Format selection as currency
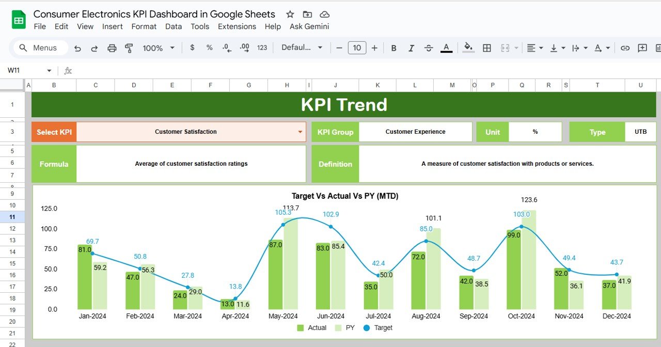This screenshot has height=347, width=661. click(192, 48)
